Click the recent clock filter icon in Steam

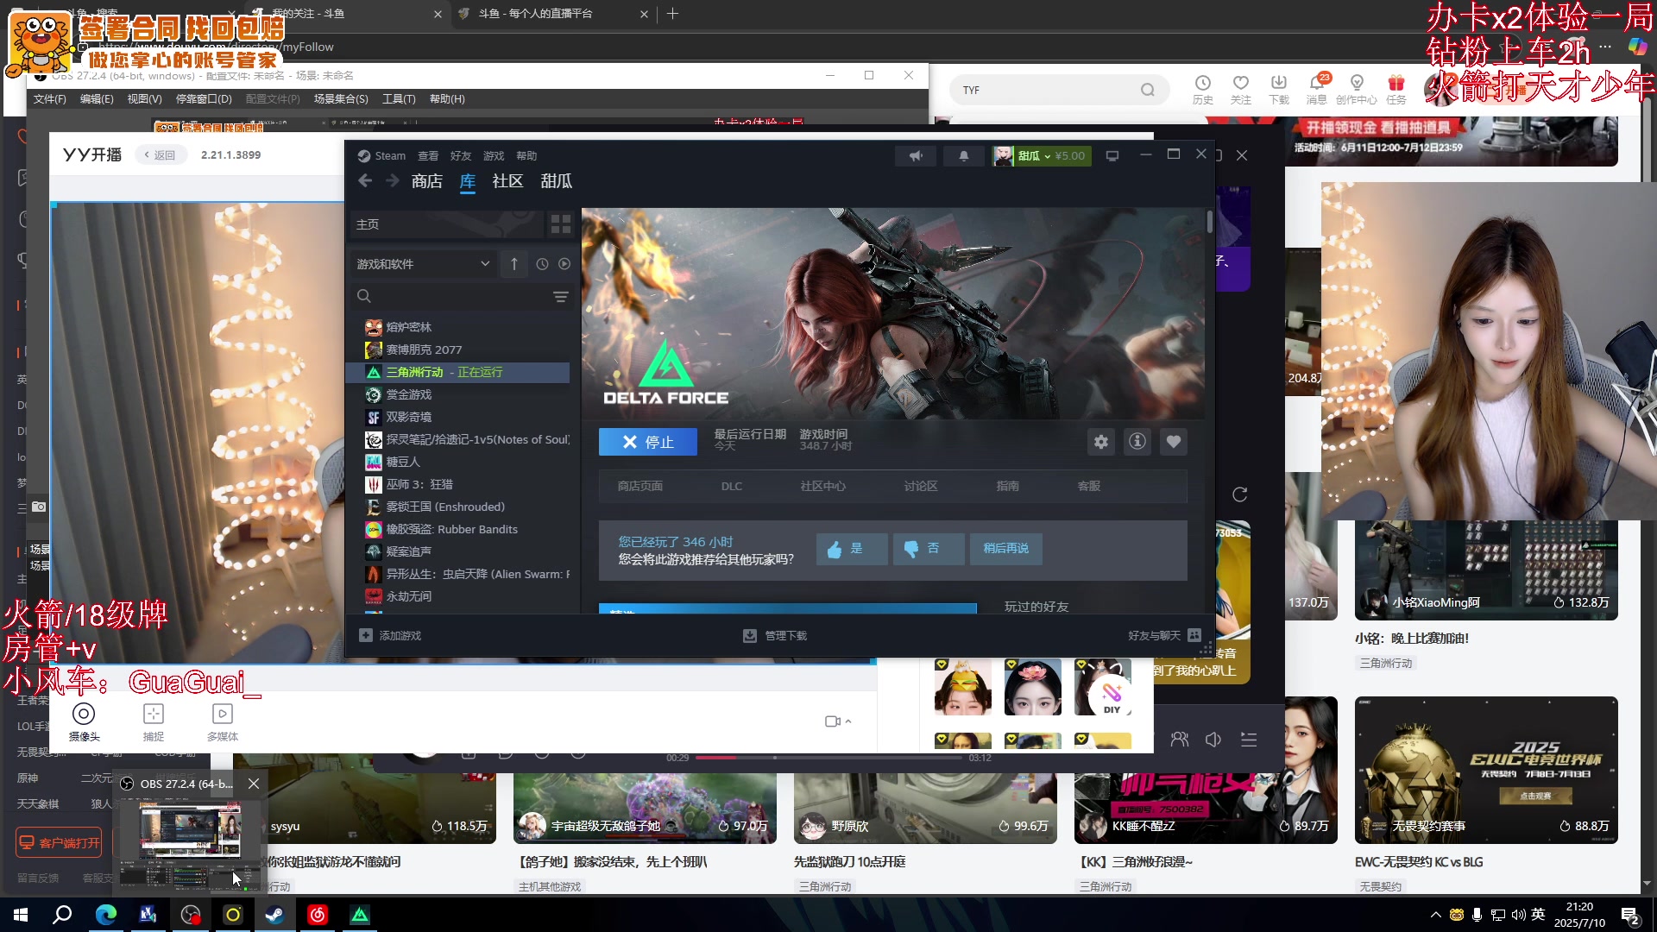click(x=542, y=264)
